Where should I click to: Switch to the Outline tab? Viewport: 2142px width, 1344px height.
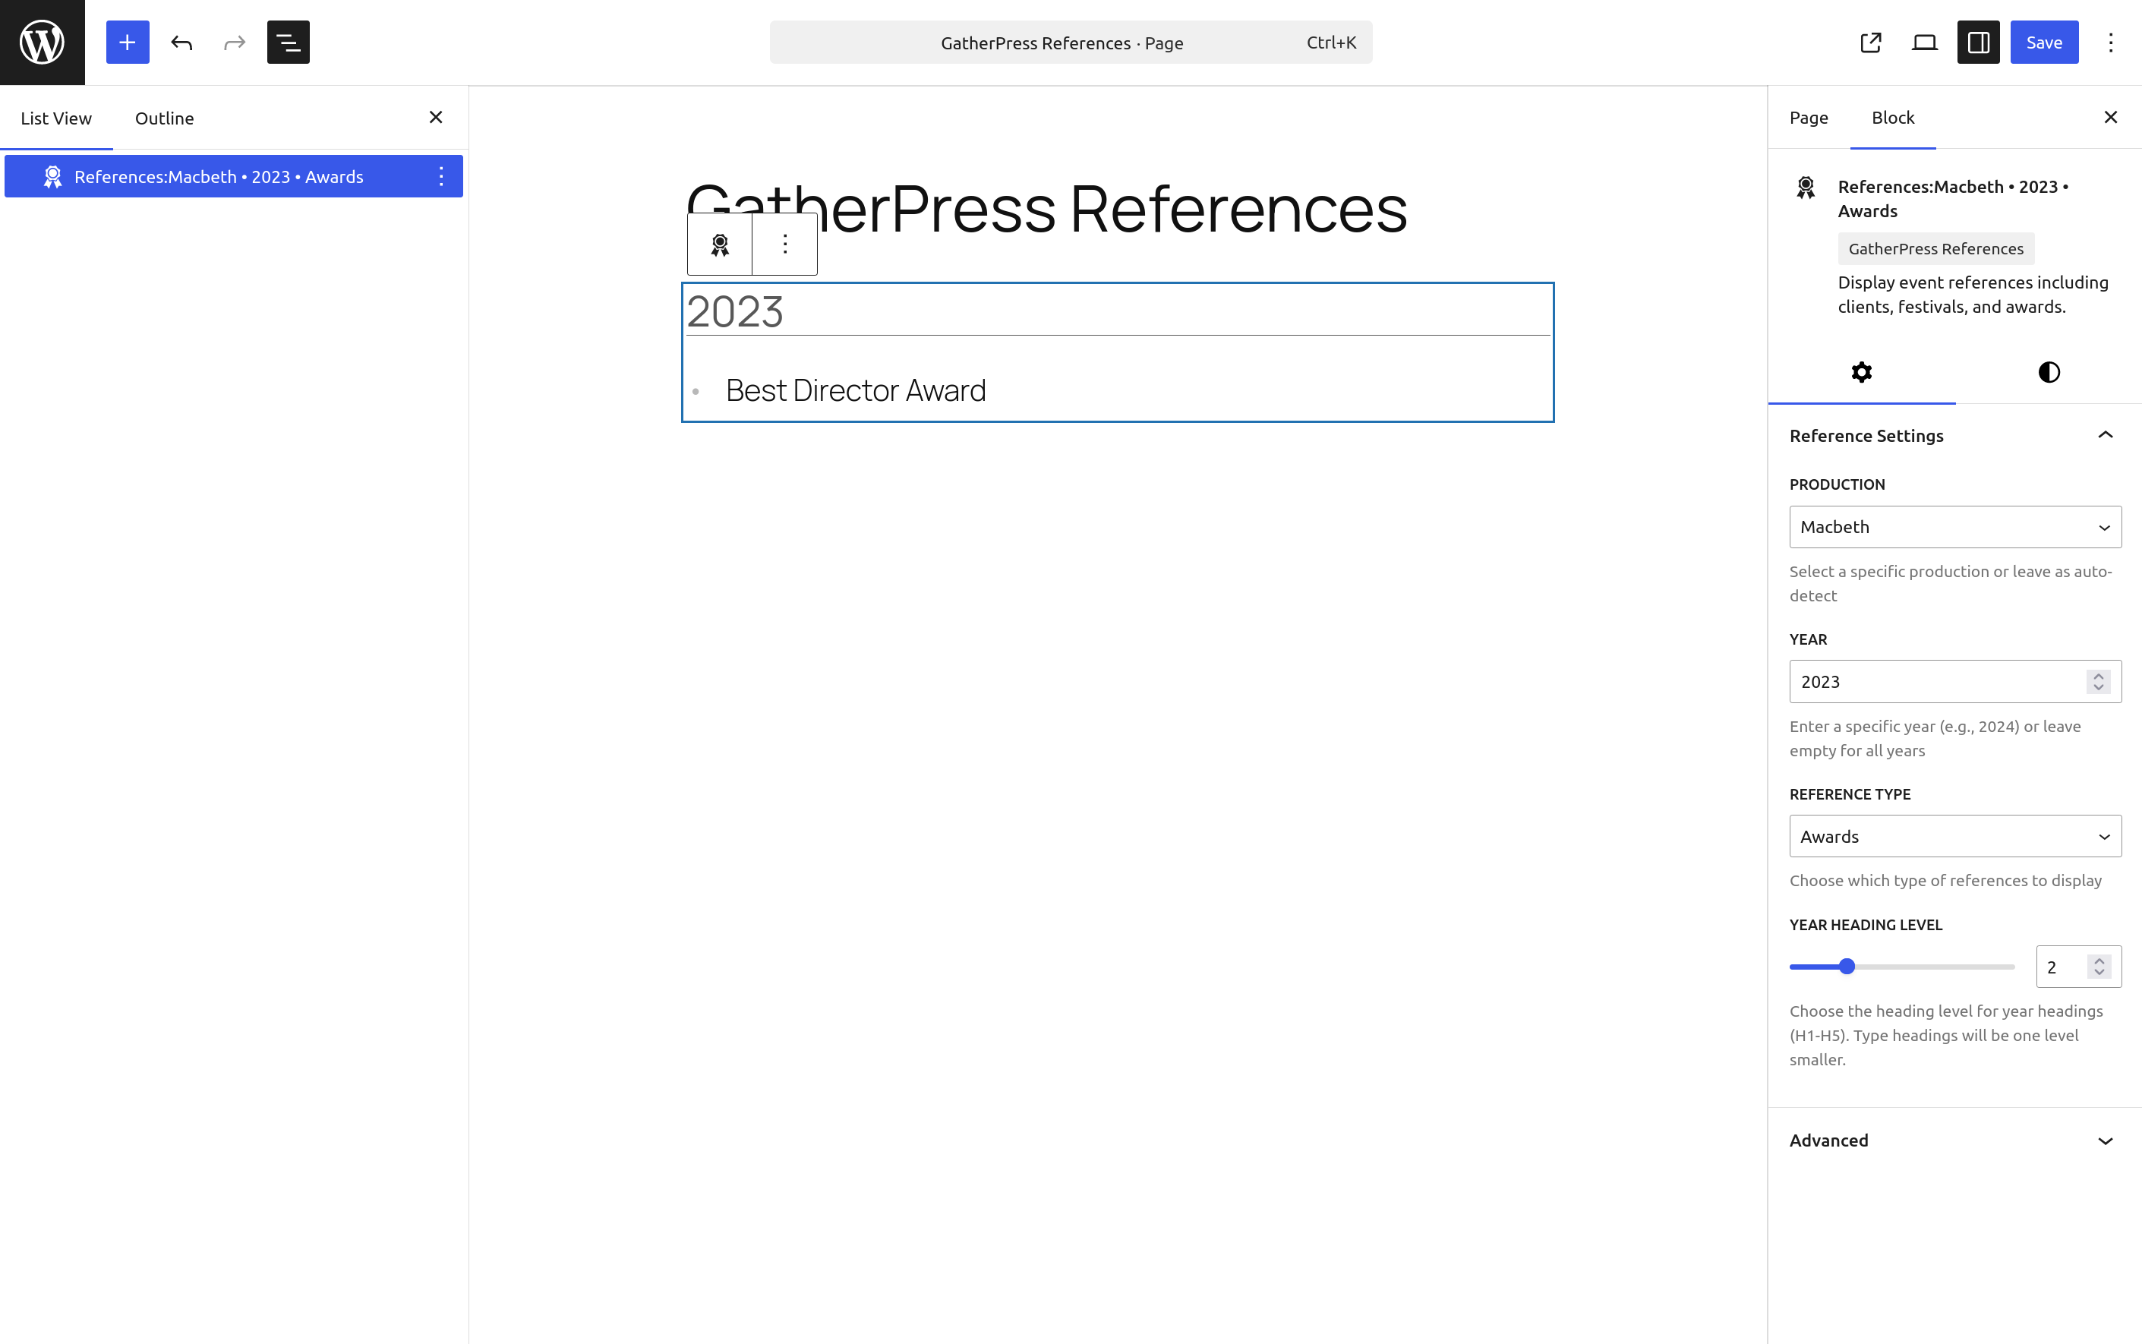(165, 118)
